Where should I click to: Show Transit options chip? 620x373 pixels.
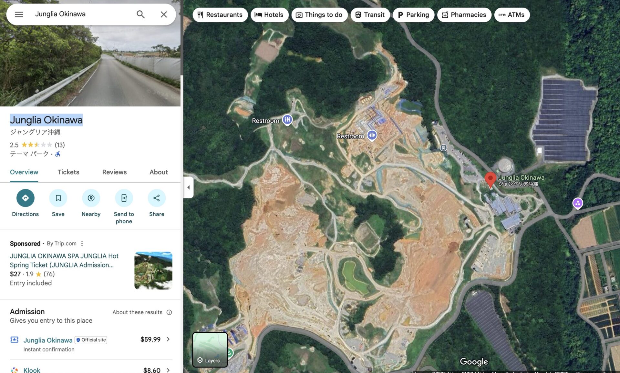(370, 15)
